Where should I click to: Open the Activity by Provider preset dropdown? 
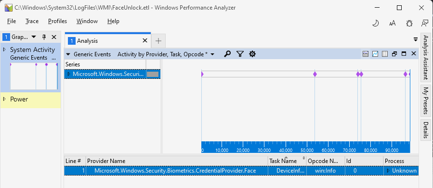pyautogui.click(x=166, y=54)
